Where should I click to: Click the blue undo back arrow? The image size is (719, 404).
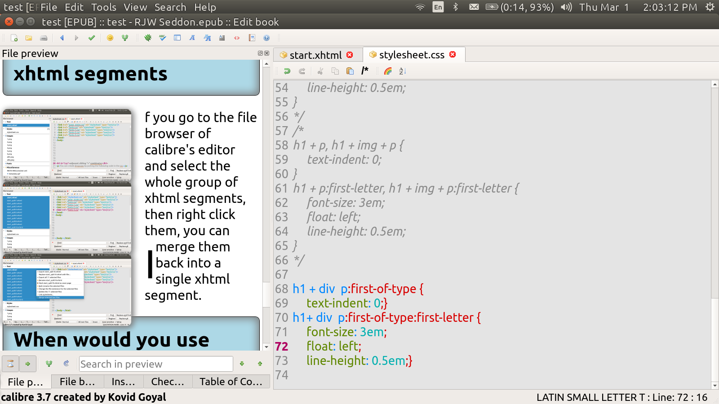(x=62, y=38)
